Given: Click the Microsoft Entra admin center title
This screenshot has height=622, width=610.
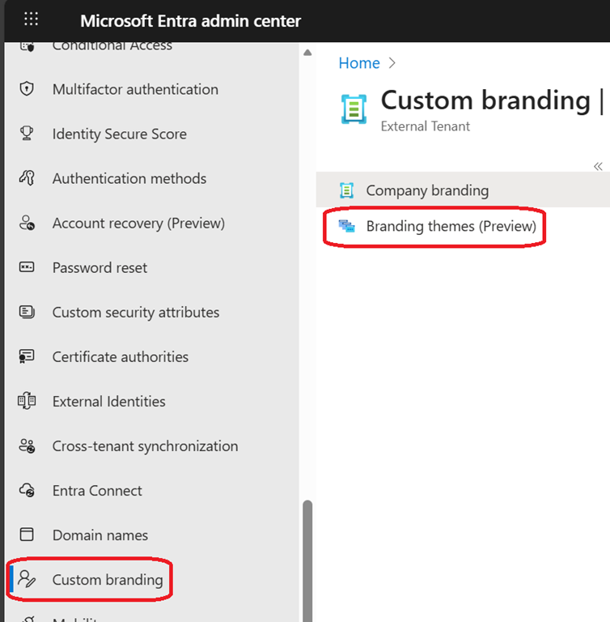Looking at the screenshot, I should point(191,21).
